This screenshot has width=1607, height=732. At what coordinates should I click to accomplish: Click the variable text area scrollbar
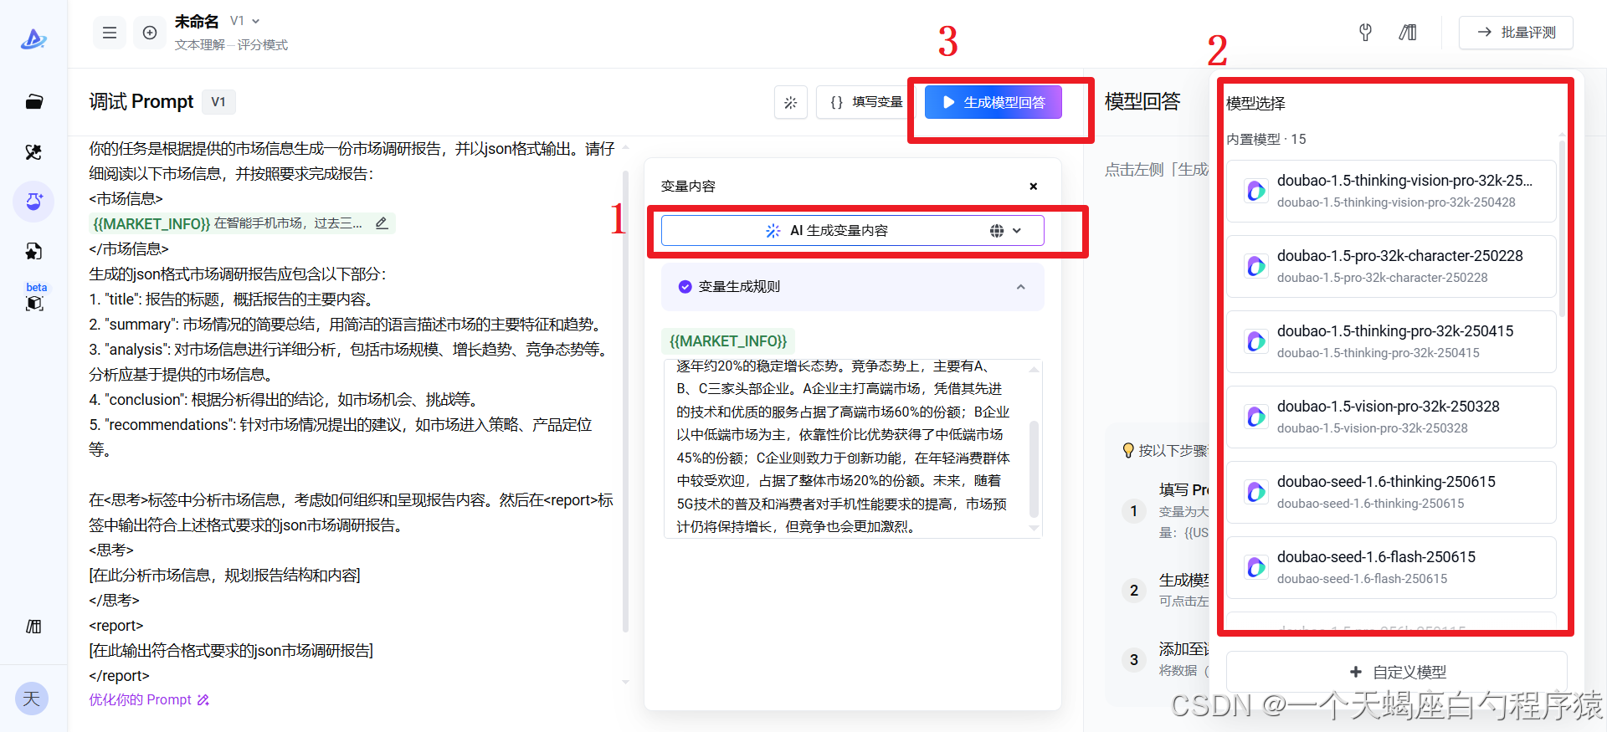[x=1035, y=468]
